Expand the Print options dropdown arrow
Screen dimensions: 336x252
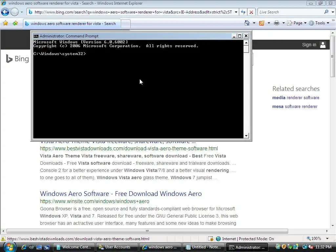point(283,23)
